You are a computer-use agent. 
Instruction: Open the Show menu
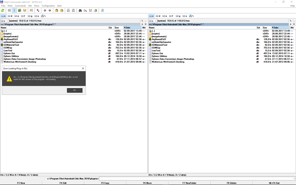pyautogui.click(x=37, y=6)
